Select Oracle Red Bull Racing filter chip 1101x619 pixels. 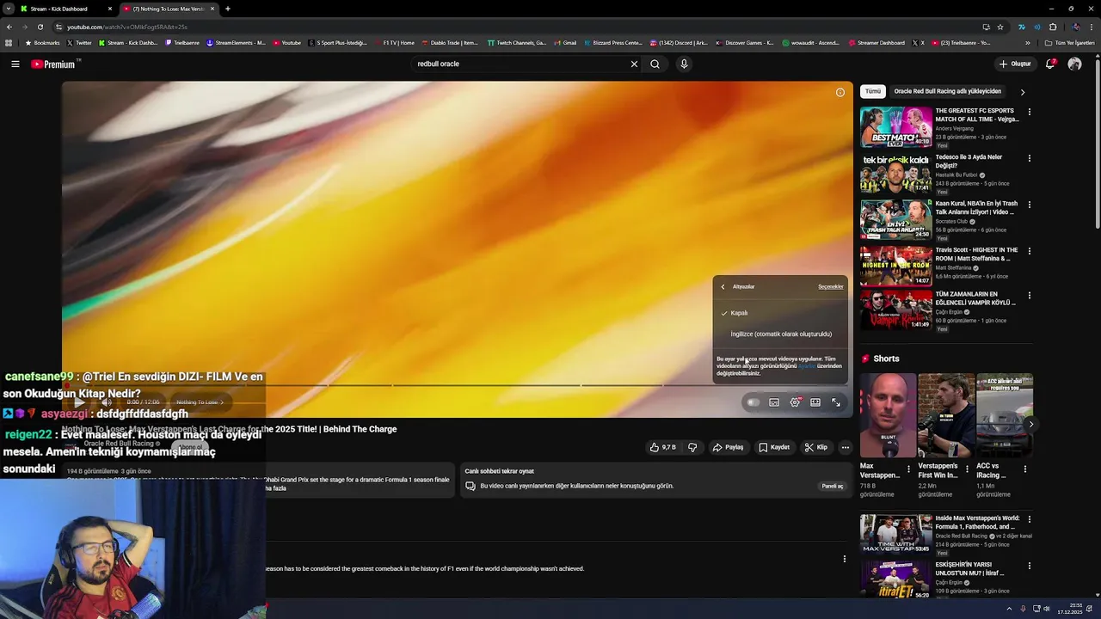tap(947, 91)
